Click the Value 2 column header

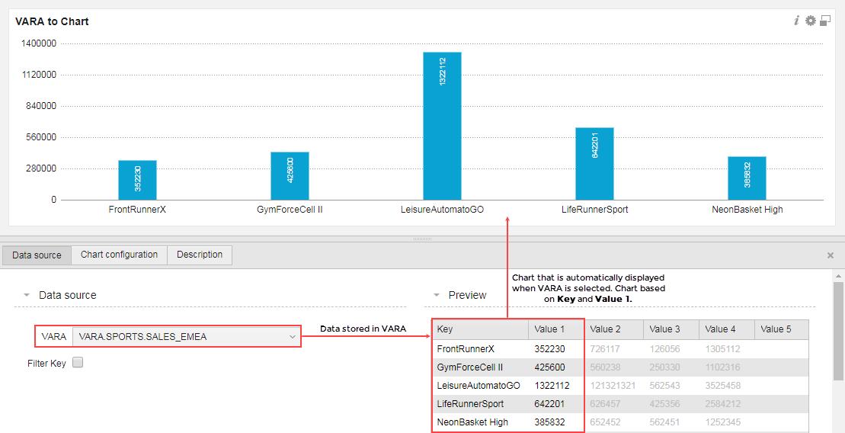coord(614,329)
